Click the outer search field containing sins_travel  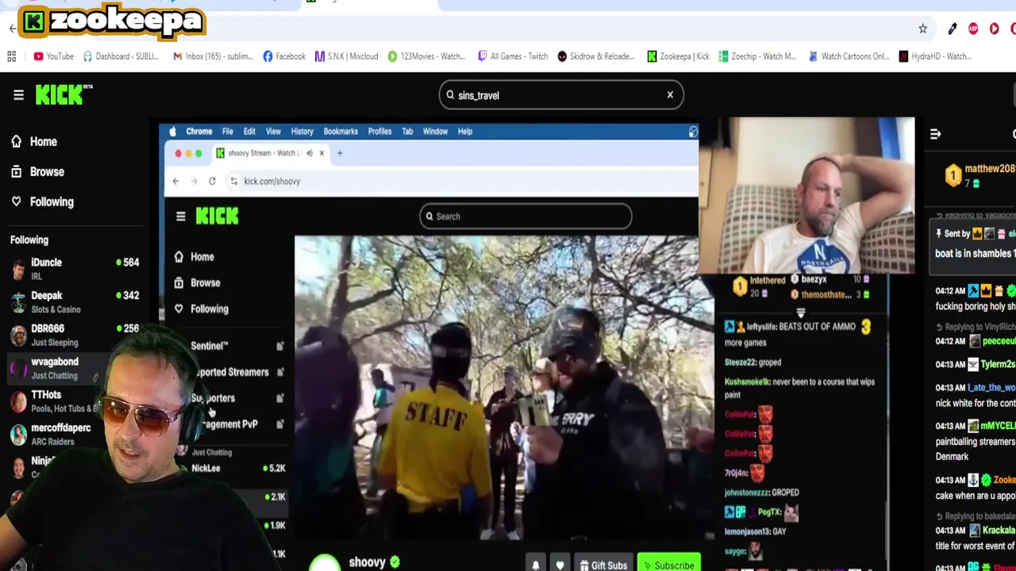[x=561, y=95]
